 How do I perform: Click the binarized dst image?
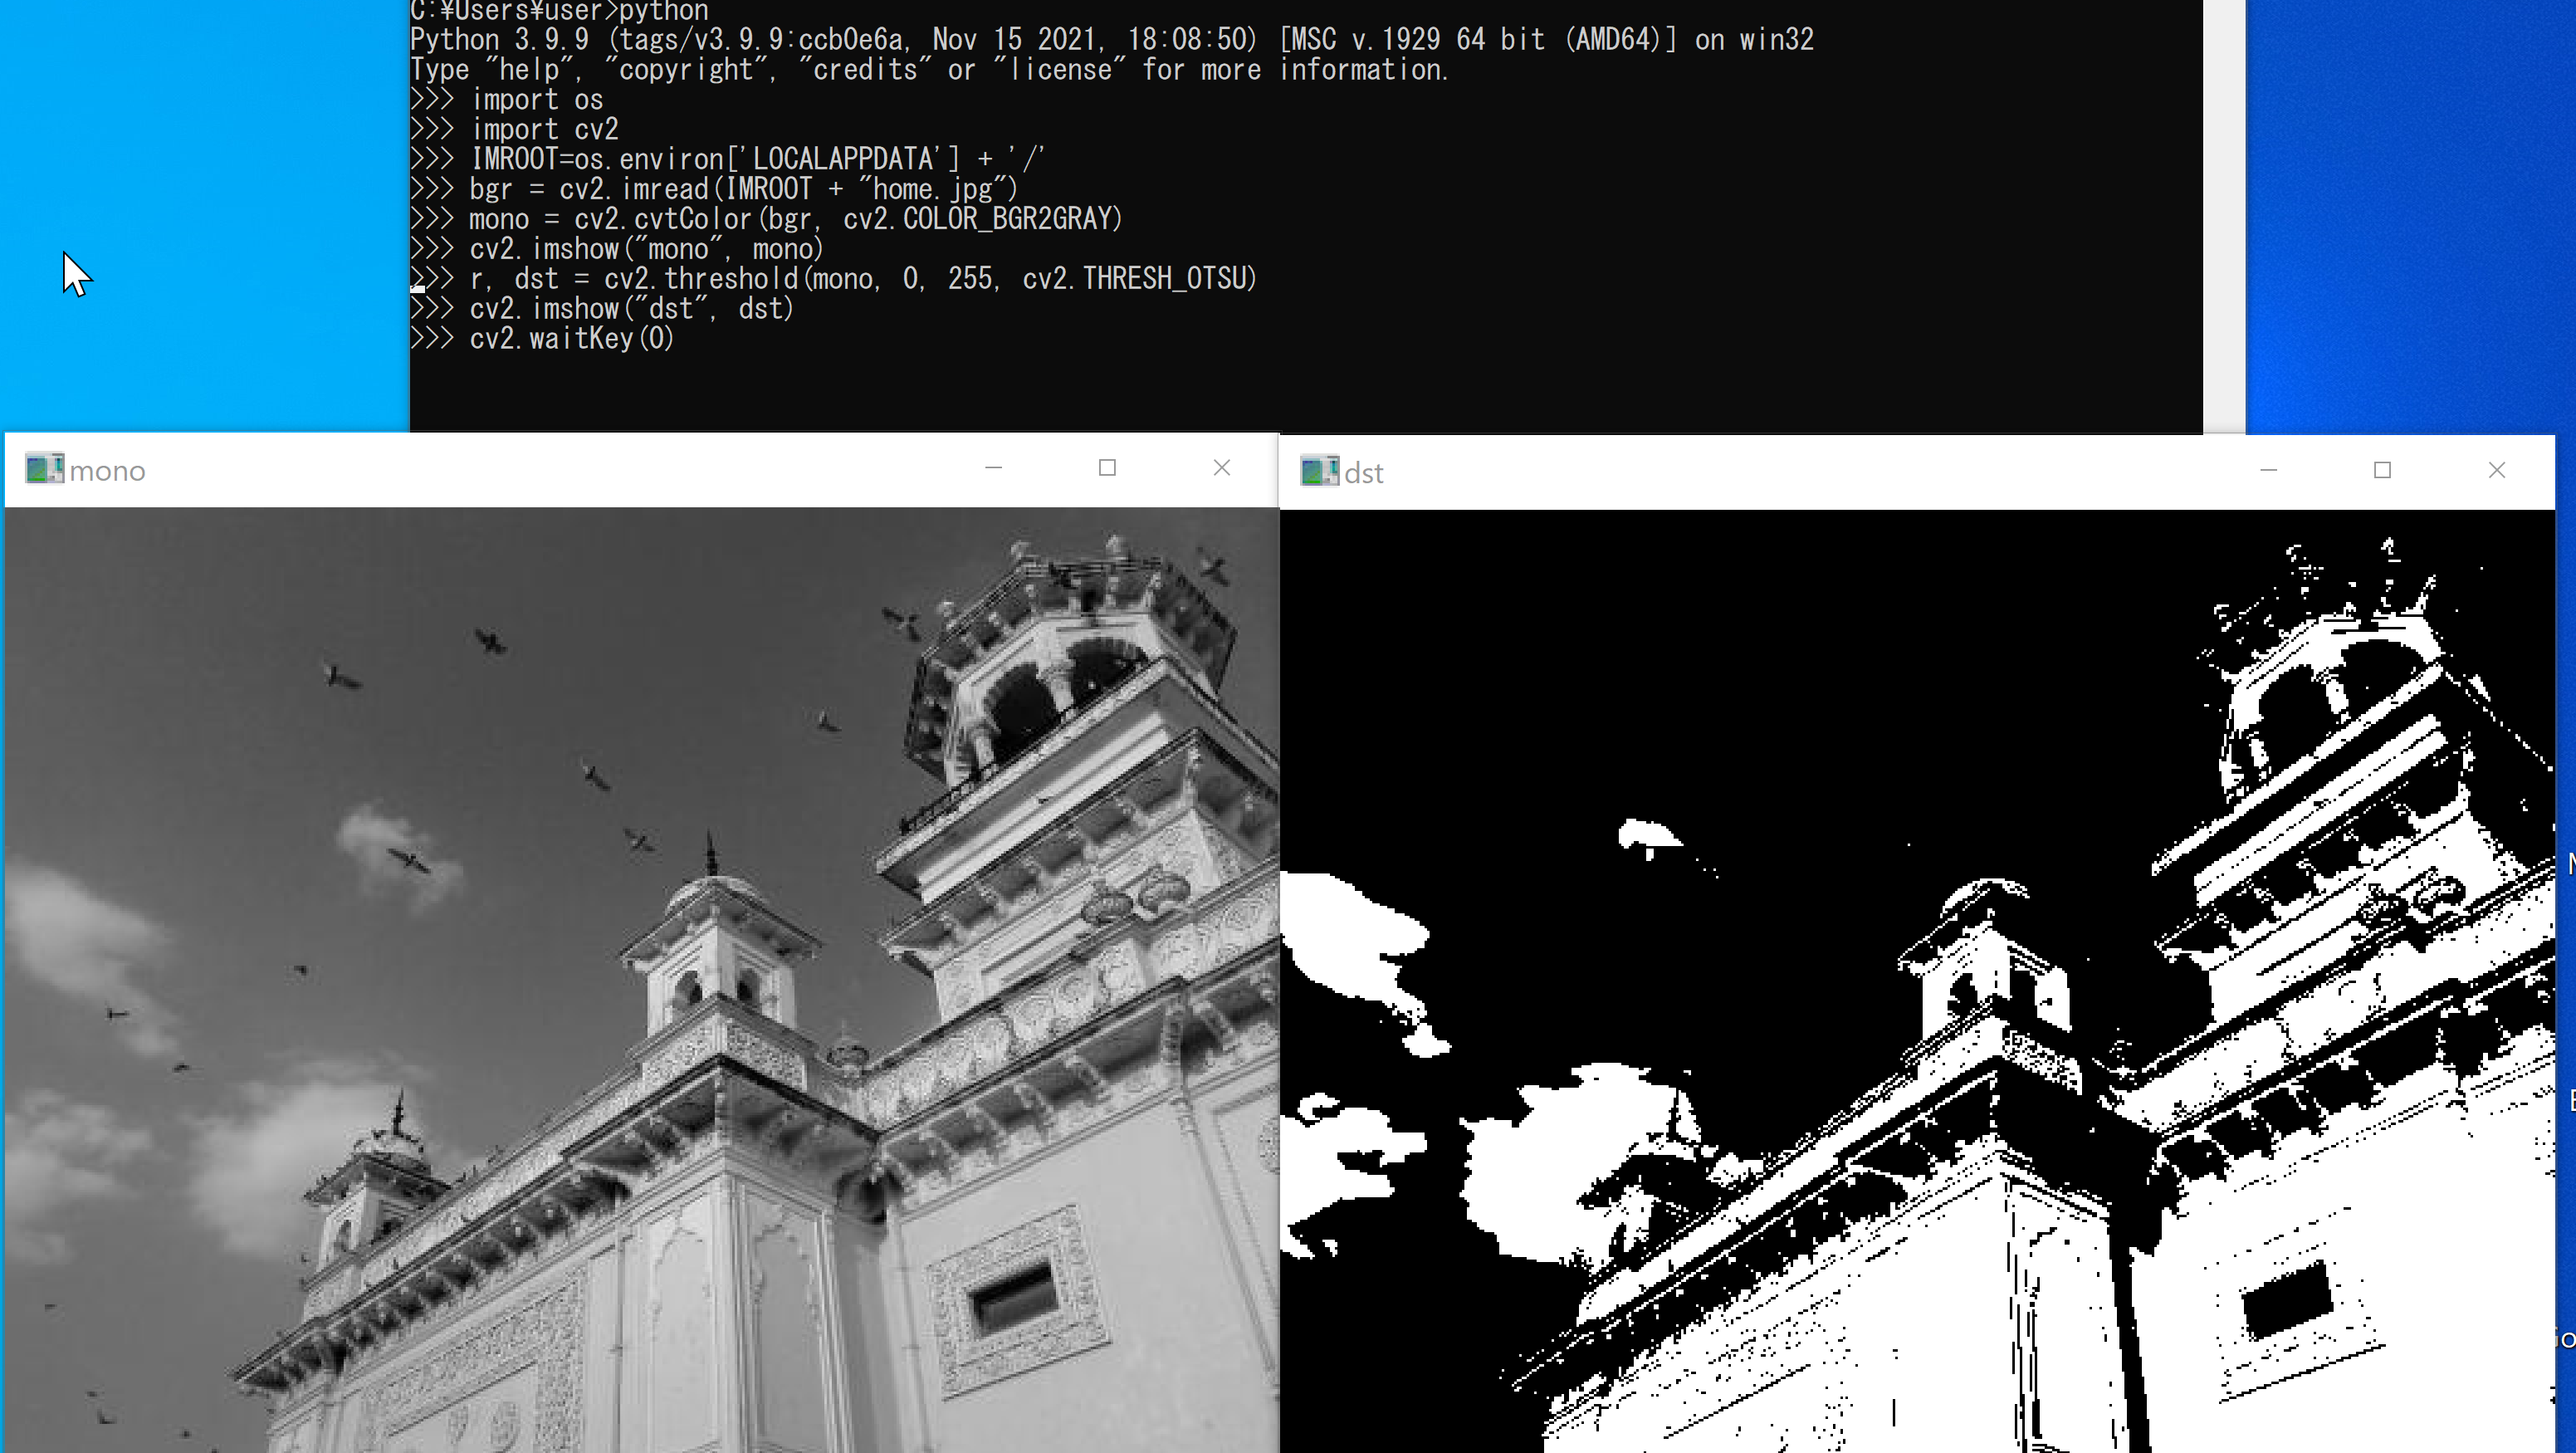click(1917, 981)
